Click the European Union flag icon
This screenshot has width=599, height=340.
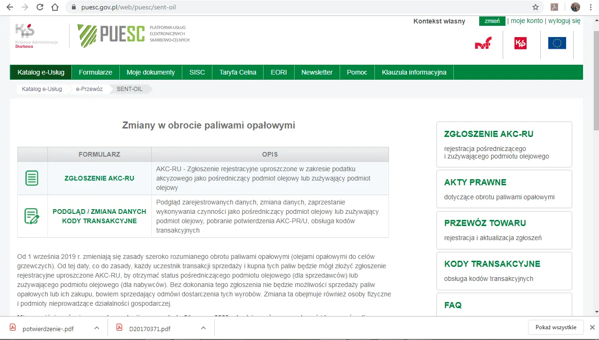pyautogui.click(x=557, y=43)
